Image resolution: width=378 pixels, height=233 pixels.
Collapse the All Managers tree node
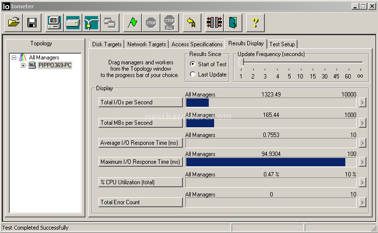pyautogui.click(x=14, y=58)
